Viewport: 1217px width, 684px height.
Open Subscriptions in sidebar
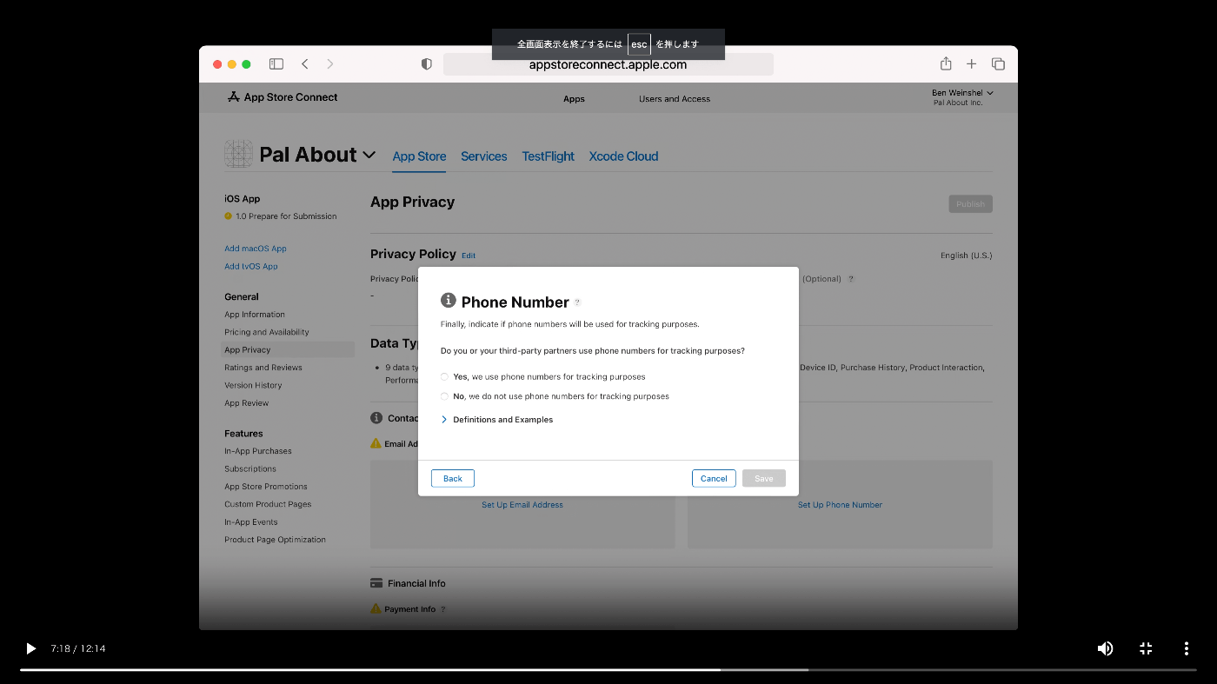click(x=250, y=469)
